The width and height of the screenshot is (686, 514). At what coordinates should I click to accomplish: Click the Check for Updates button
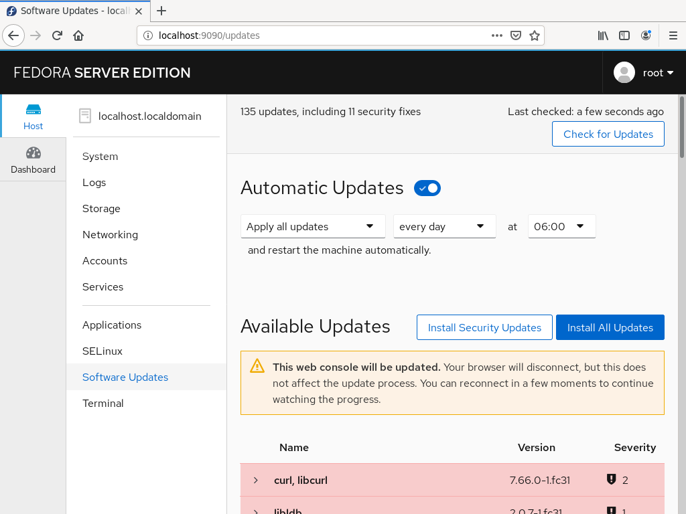(608, 134)
